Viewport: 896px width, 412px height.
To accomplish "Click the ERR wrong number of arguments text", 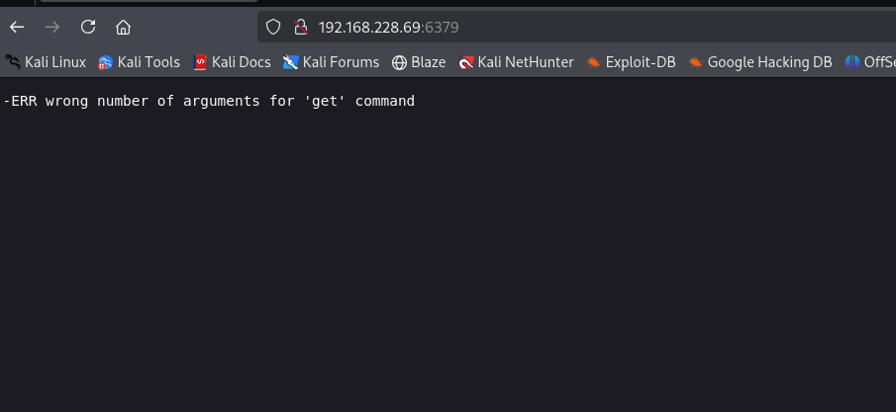I will coord(209,101).
